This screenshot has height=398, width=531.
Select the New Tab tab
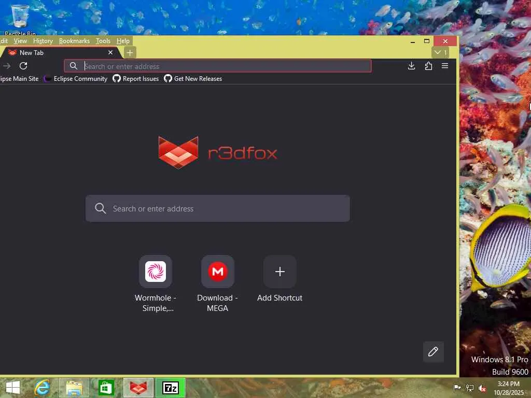[x=60, y=53]
